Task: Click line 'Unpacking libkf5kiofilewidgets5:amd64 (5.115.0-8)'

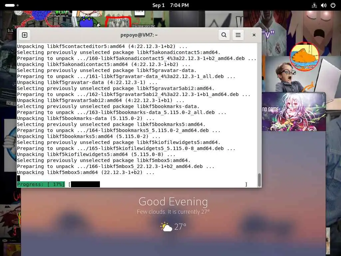Action: (x=96, y=154)
